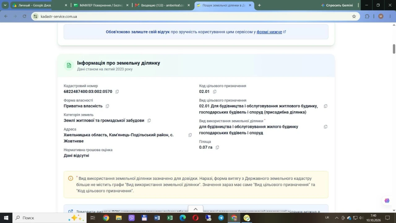Copy the 'Приватна власність' ownership value
This screenshot has width=396, height=223.
tap(107, 106)
